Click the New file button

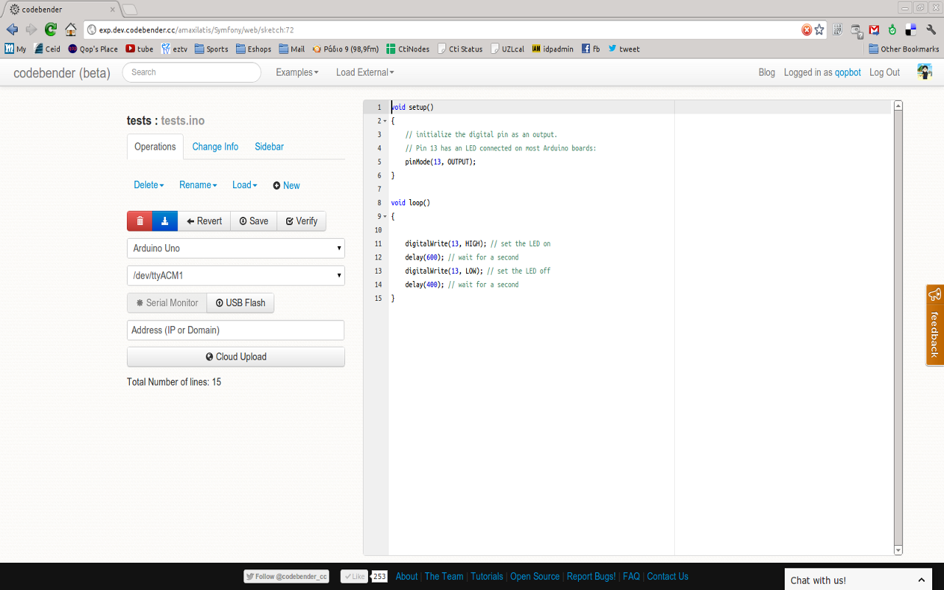286,186
